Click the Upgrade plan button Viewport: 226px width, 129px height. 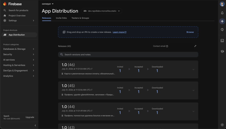pos(30,117)
